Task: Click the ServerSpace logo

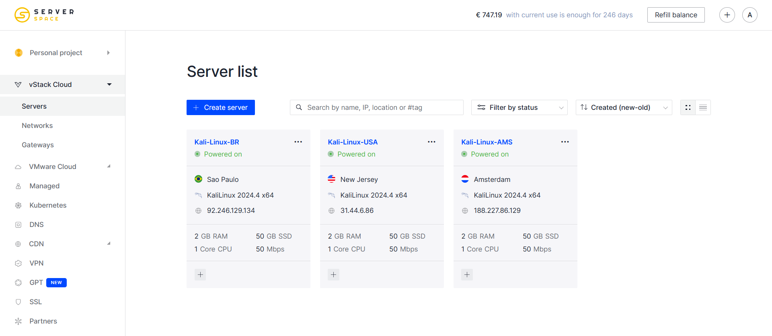Action: tap(44, 15)
